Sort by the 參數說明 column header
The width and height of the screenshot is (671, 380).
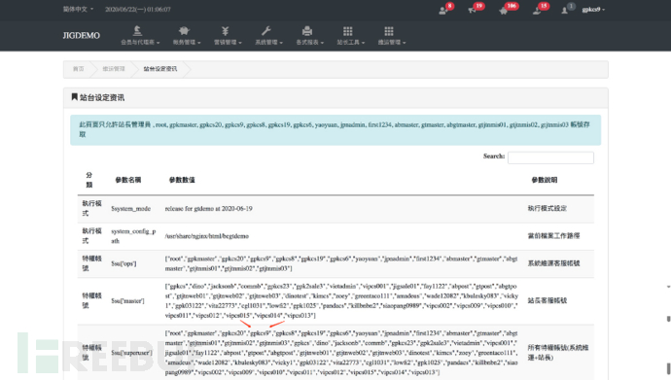pyautogui.click(x=545, y=180)
